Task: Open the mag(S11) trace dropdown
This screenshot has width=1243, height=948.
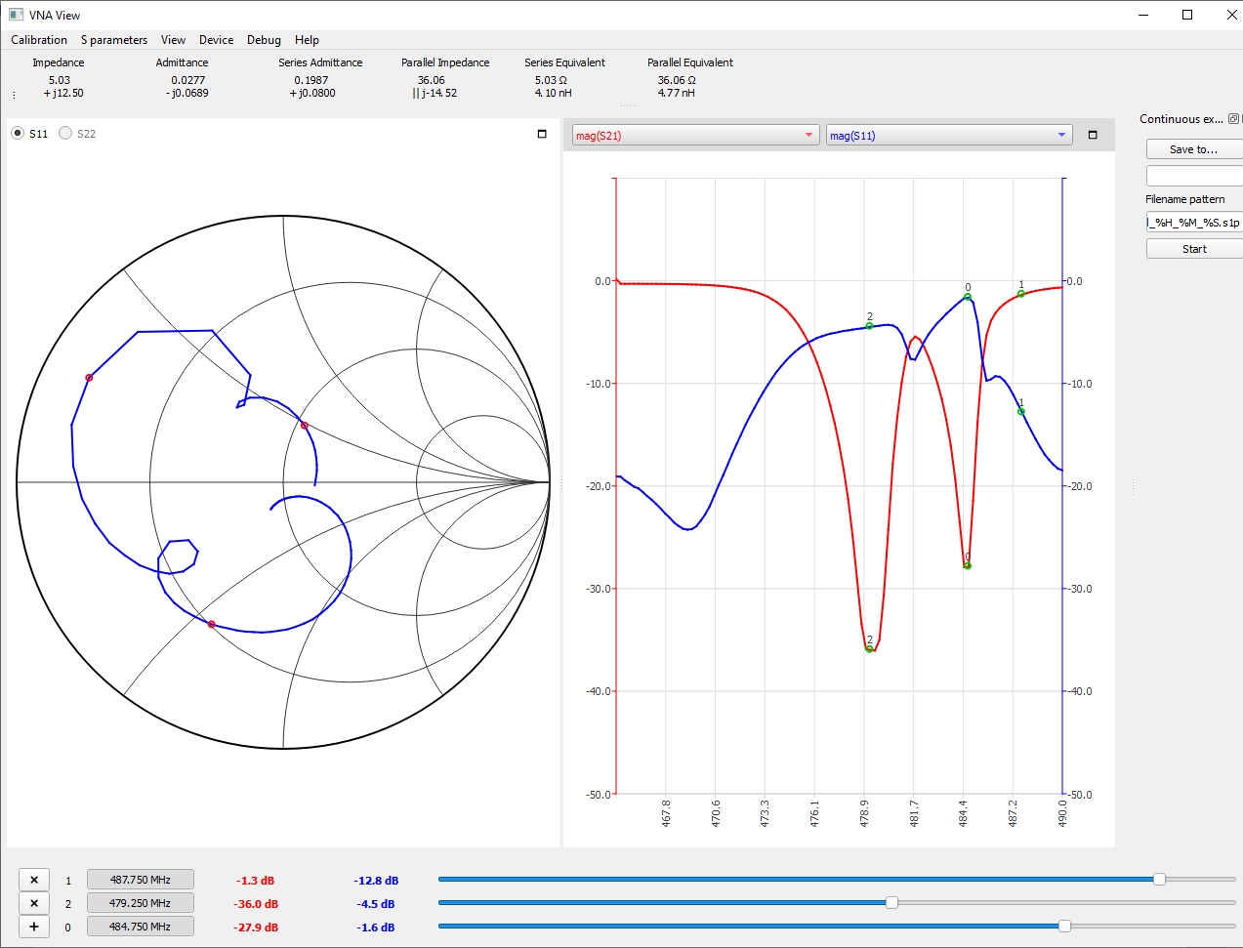Action: 948,136
